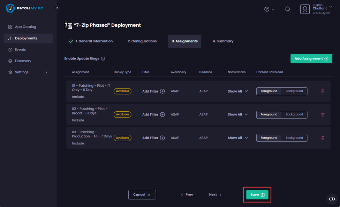The image size is (340, 207).
Task: Delete the 01 Pilot IT Only assignment
Action: [x=323, y=91]
